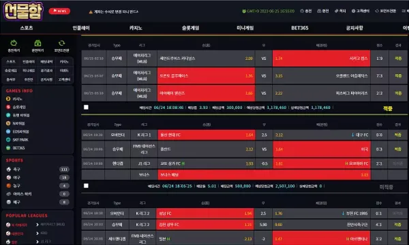
Task: Click the red 보너스 배당 1.03 cell
Action: pos(264,175)
